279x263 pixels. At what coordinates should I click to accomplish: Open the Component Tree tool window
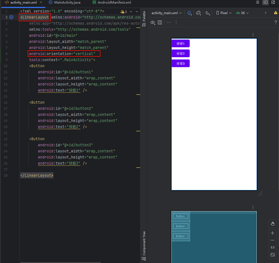[144, 246]
